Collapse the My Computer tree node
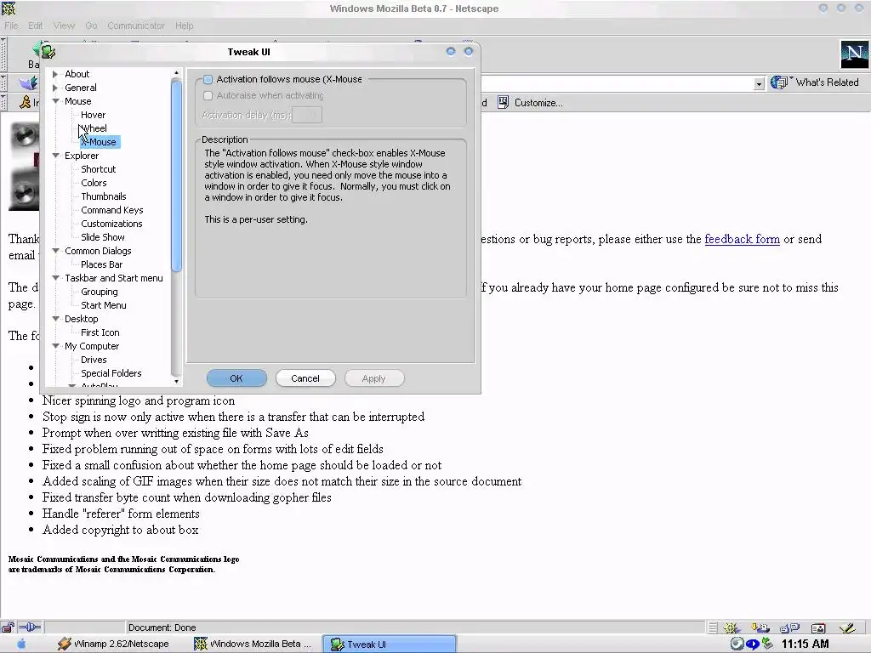The width and height of the screenshot is (871, 653). pyautogui.click(x=55, y=346)
